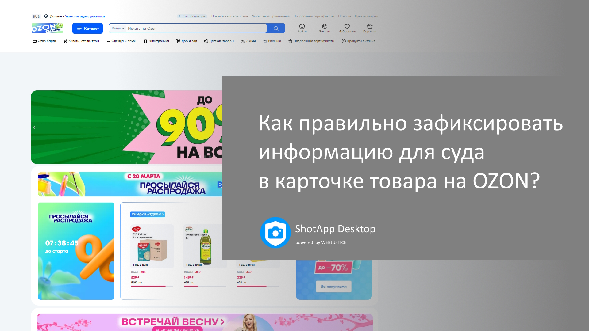The image size is (589, 331).
Task: Click the OZON logo
Action: point(47,28)
